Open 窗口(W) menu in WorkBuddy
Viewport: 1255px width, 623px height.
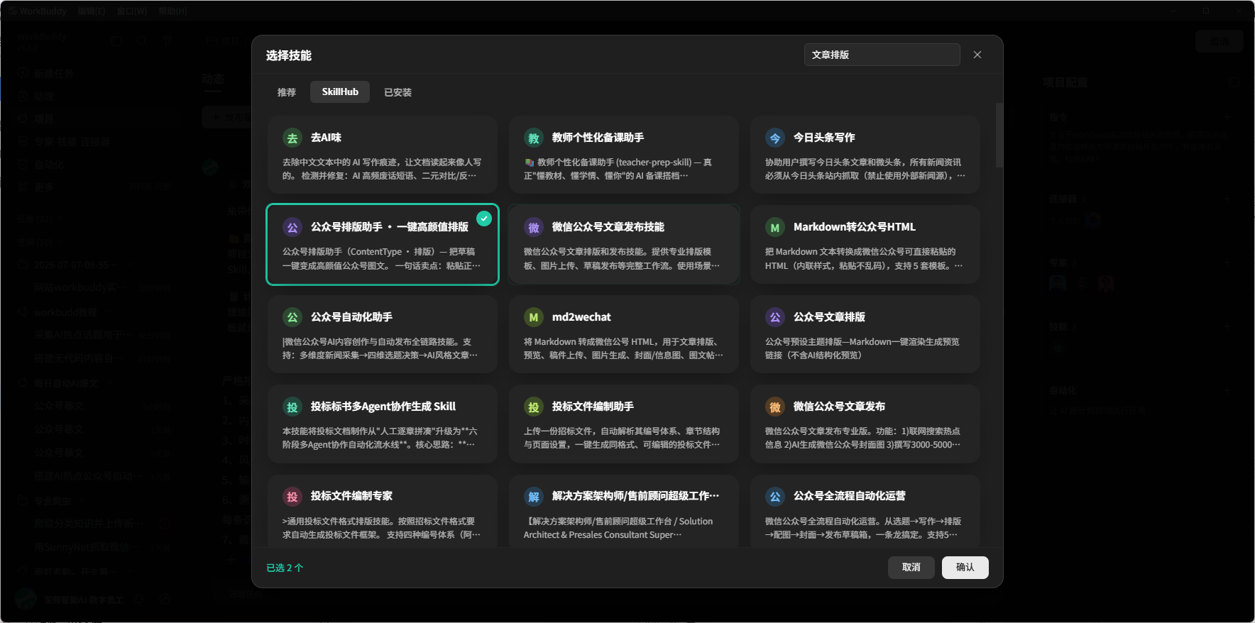coord(132,11)
